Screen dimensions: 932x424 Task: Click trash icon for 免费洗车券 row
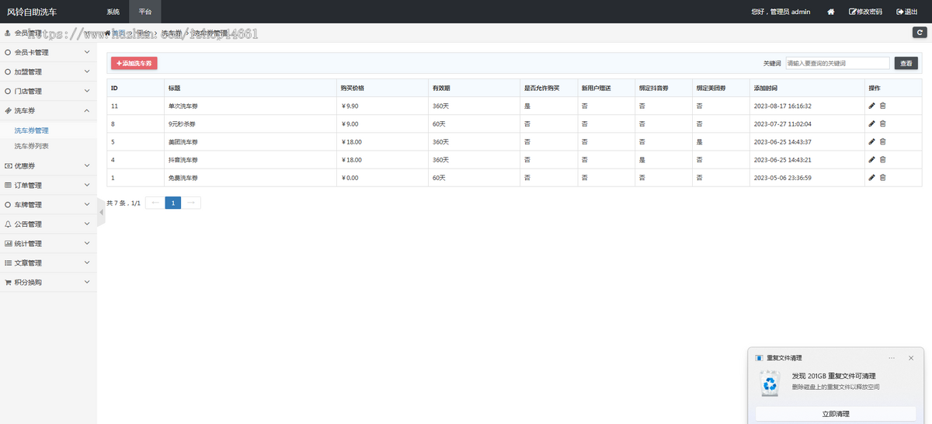(882, 178)
